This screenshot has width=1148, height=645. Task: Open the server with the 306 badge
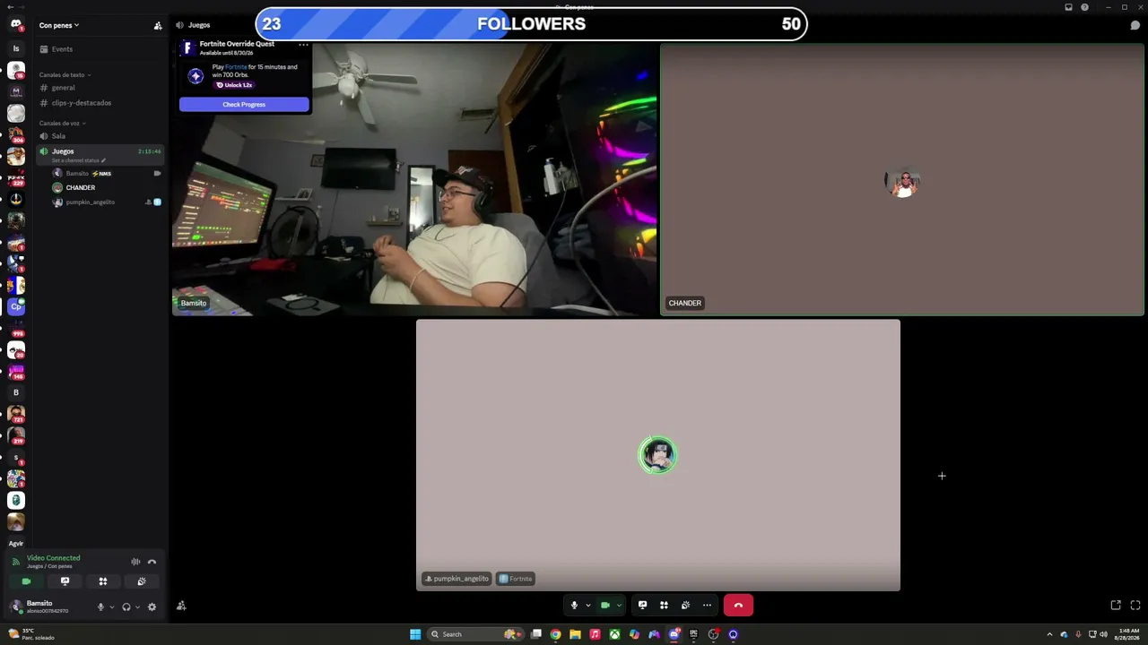16,134
